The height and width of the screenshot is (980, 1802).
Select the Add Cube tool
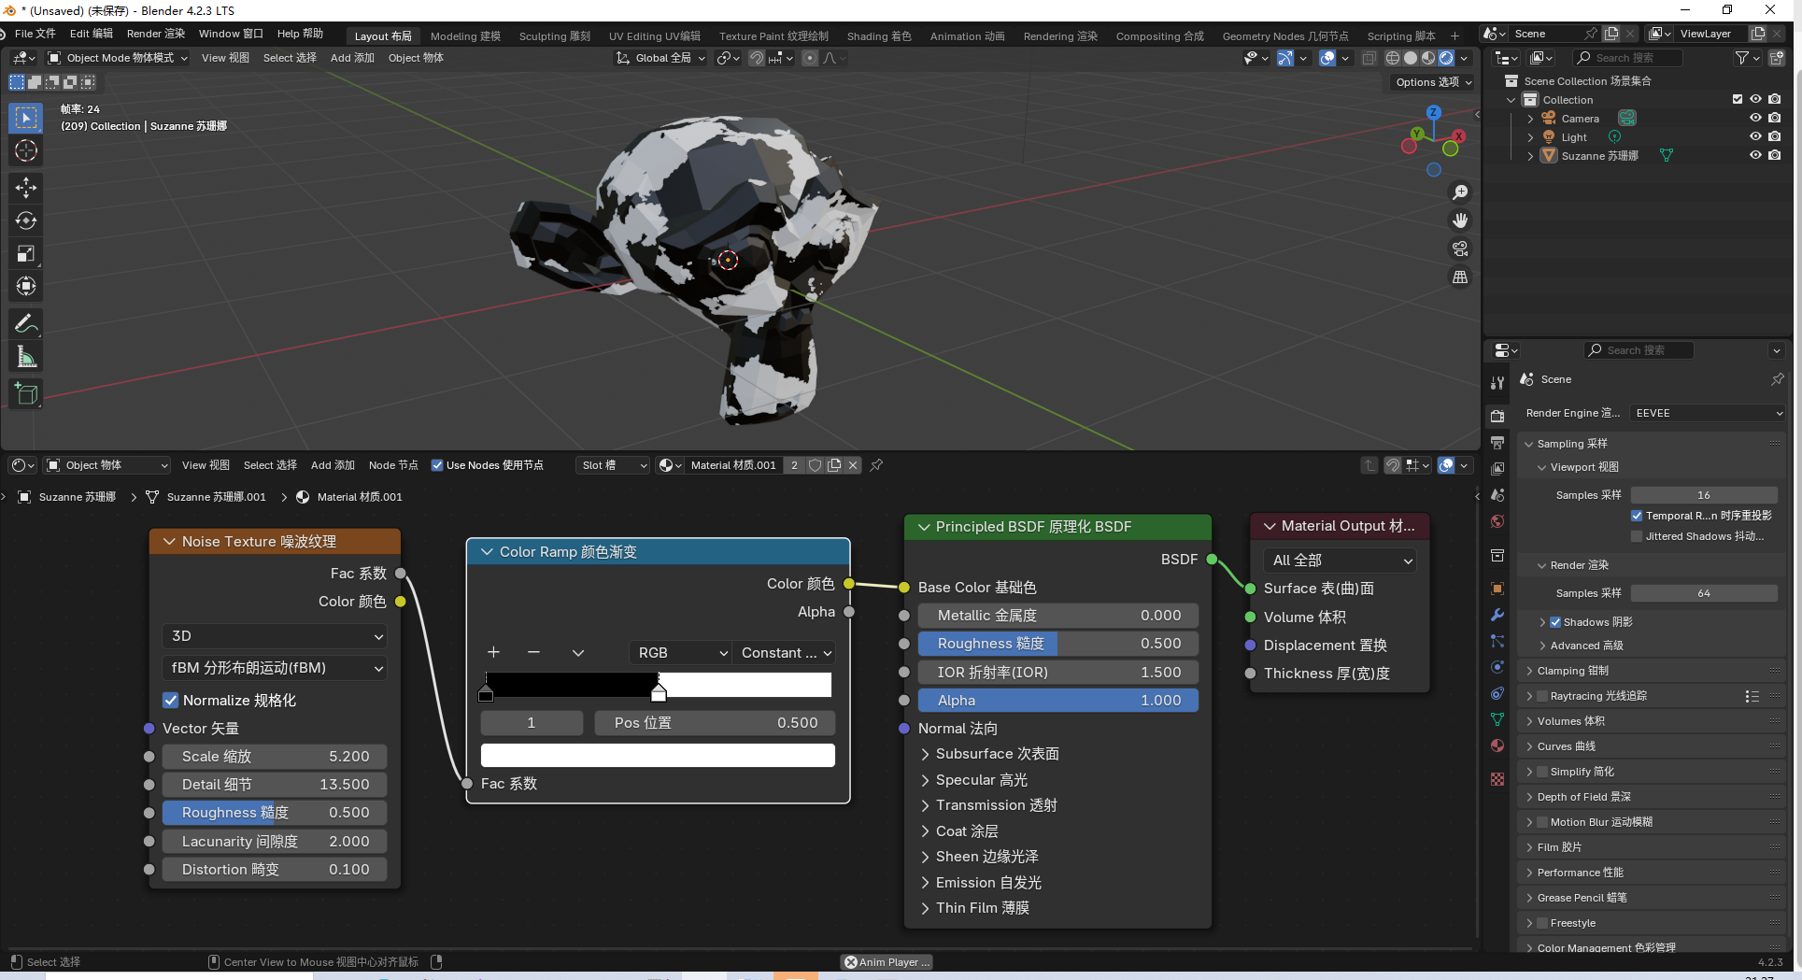tap(26, 394)
